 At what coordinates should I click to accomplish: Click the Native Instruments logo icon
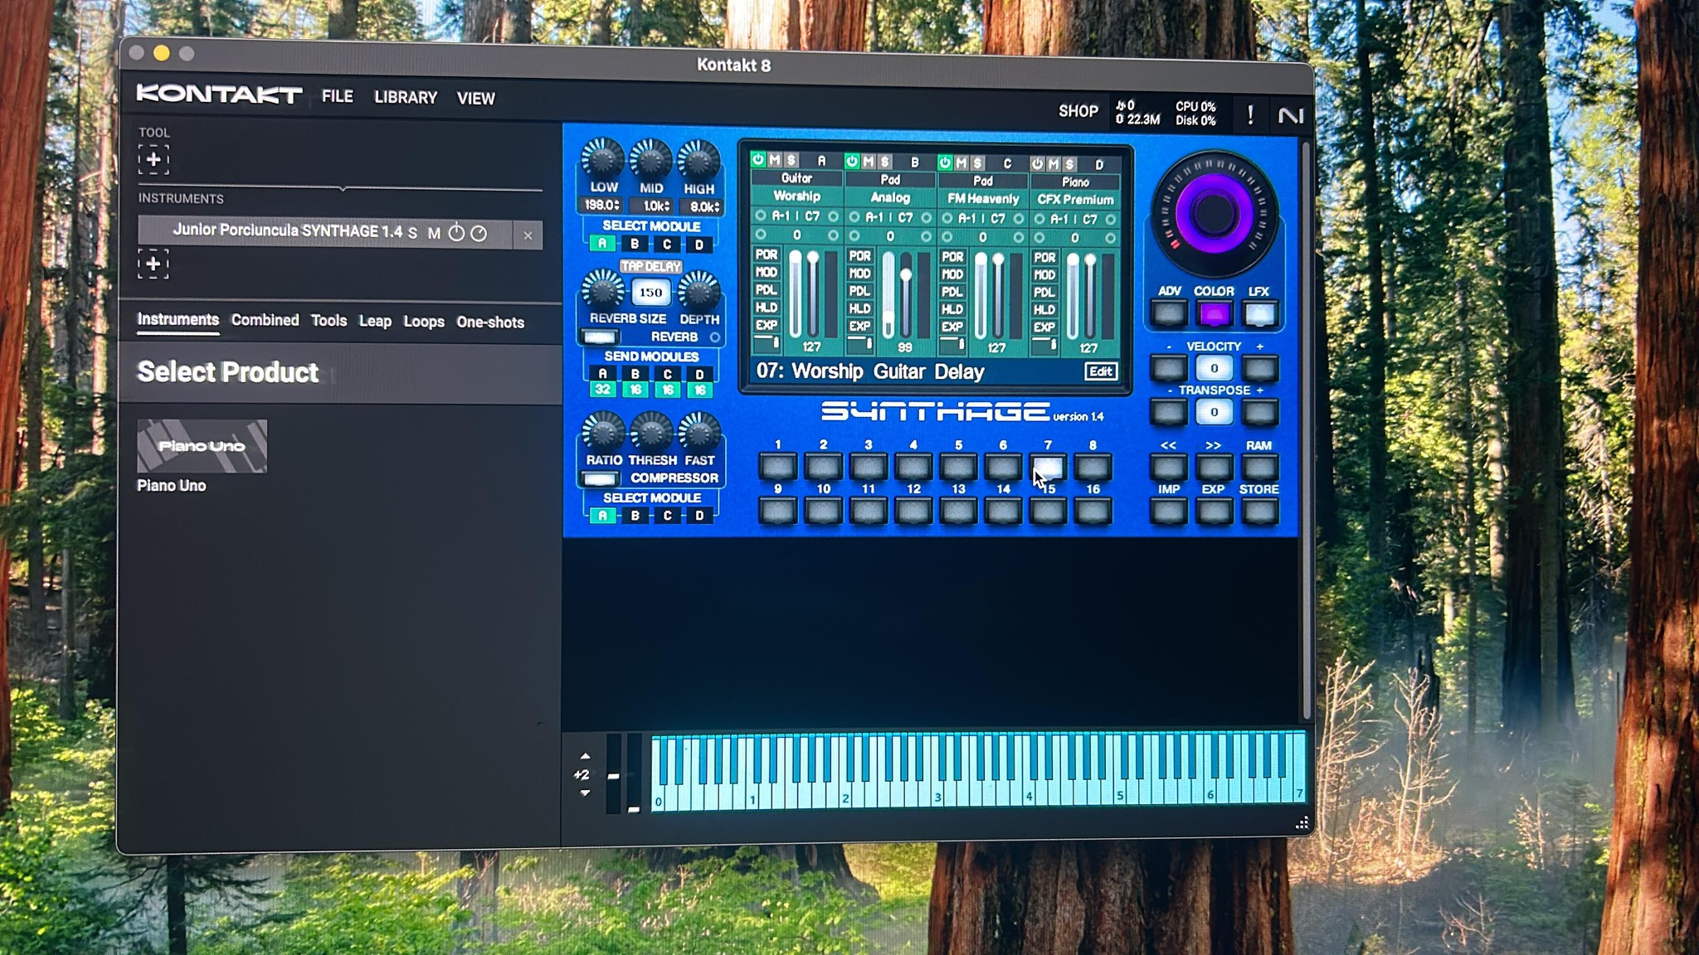[1290, 115]
